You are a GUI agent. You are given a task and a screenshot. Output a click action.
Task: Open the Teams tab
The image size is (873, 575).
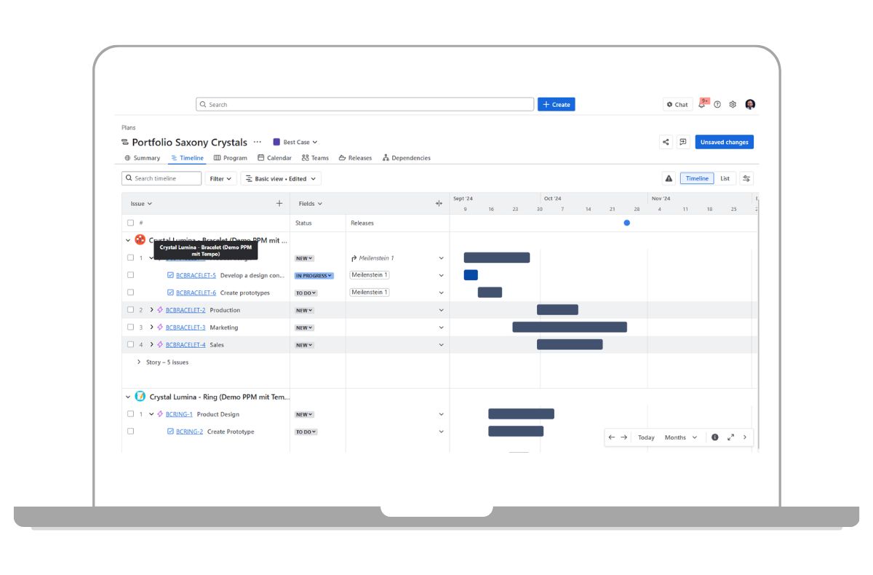[x=315, y=158]
